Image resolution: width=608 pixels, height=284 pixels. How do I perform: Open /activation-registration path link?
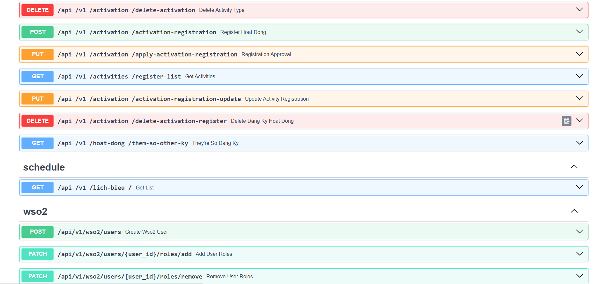point(137,32)
